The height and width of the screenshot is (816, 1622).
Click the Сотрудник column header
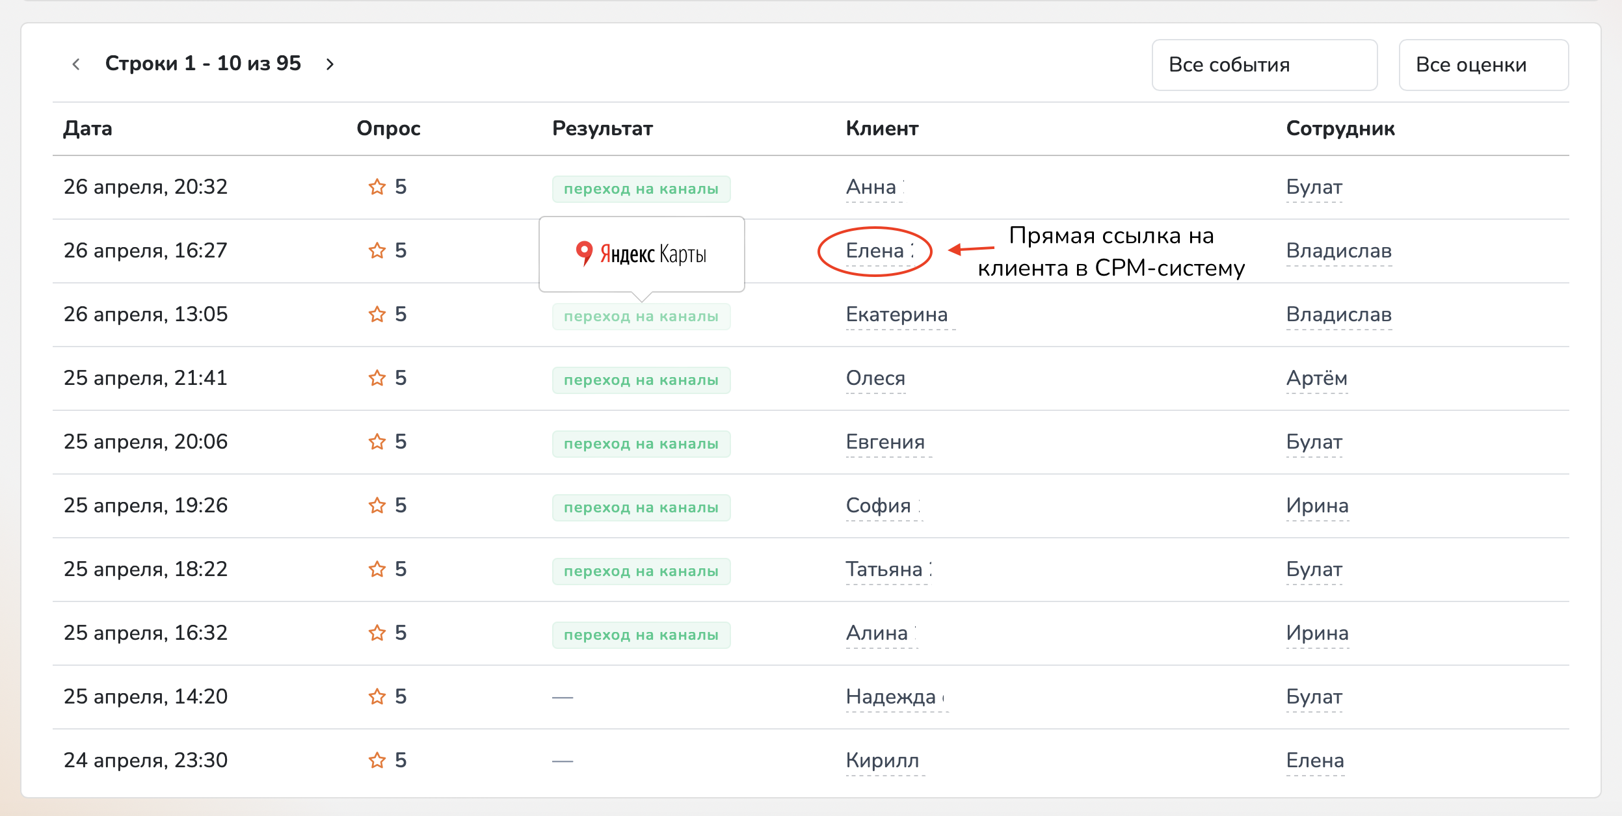tap(1340, 129)
